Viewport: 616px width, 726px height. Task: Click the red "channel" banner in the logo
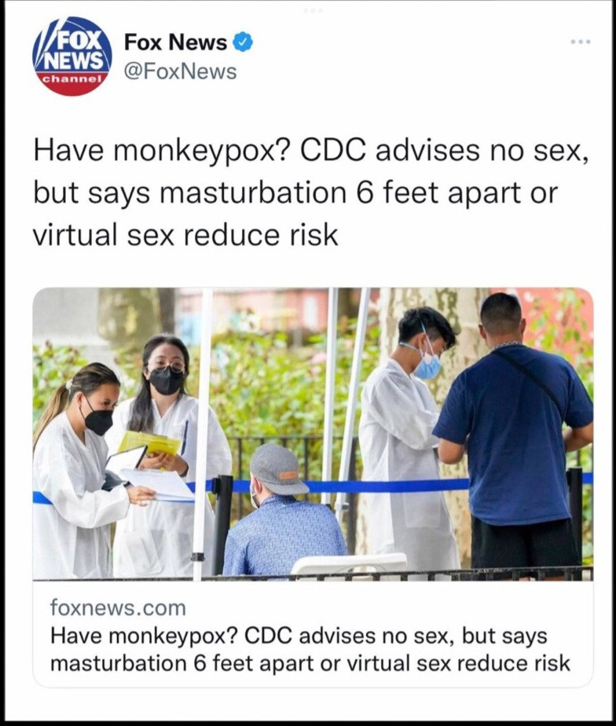71,79
